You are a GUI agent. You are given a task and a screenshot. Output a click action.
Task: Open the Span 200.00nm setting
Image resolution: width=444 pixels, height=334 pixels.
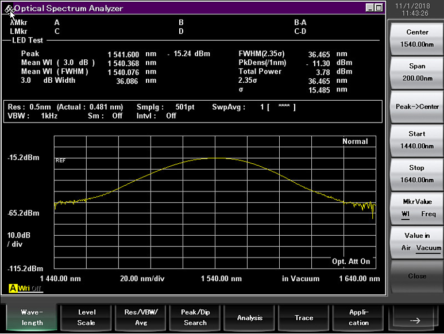[417, 72]
